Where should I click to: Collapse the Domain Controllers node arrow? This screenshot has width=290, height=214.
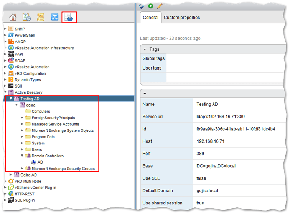coord(22,156)
